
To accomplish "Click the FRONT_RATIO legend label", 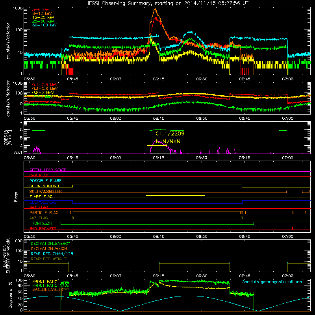I will tap(45, 282).
